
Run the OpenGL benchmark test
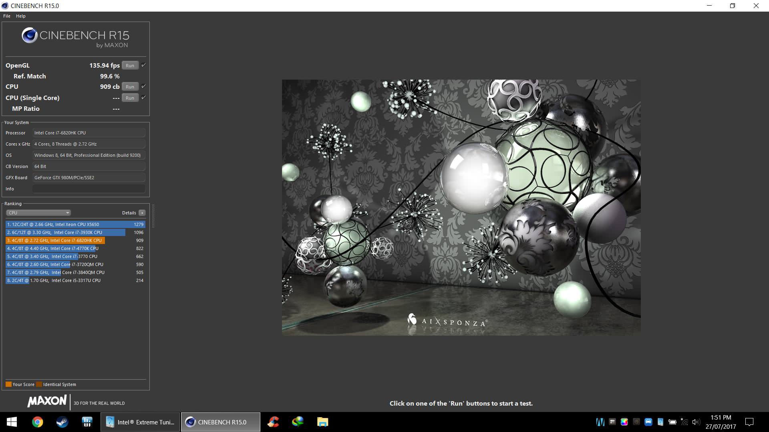point(130,65)
